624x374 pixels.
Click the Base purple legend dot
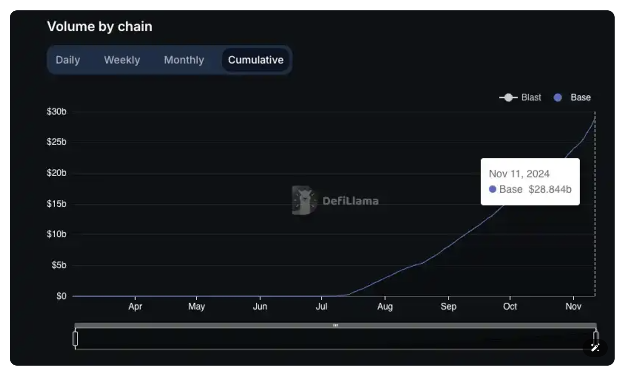click(558, 97)
